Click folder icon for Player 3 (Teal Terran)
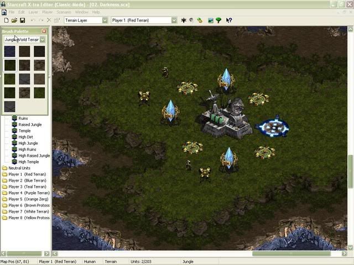354x265 pixels. point(4,187)
